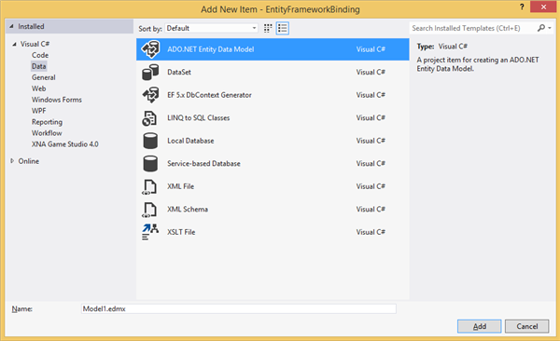Select the Data category
Viewport: 560px width, 341px height.
pos(38,66)
